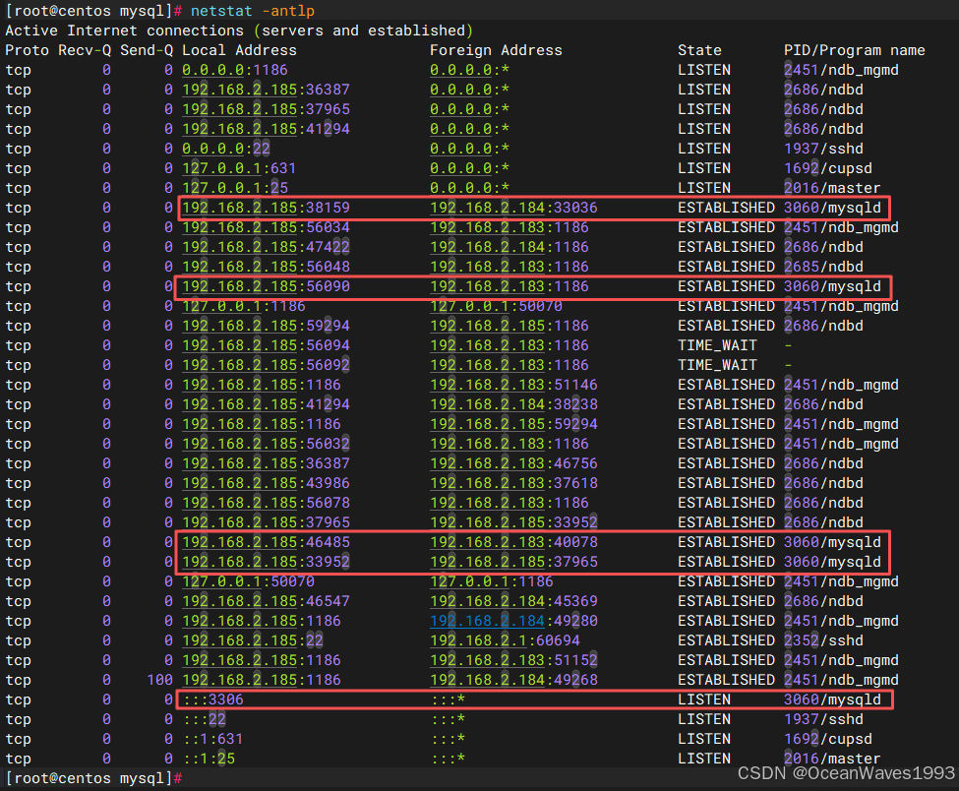Image resolution: width=959 pixels, height=791 pixels.
Task: Click local address :::3306
Action: point(212,700)
